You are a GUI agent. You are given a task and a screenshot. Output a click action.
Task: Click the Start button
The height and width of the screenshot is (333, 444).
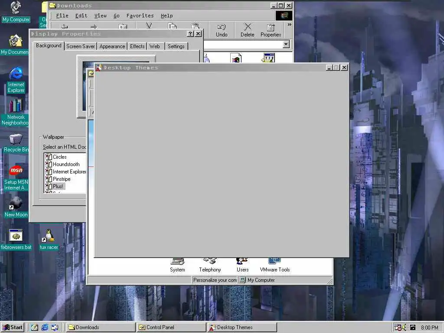click(12, 327)
